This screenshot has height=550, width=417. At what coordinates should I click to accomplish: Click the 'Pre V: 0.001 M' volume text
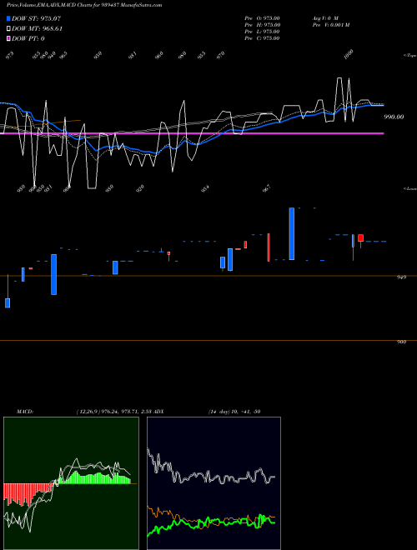(331, 25)
